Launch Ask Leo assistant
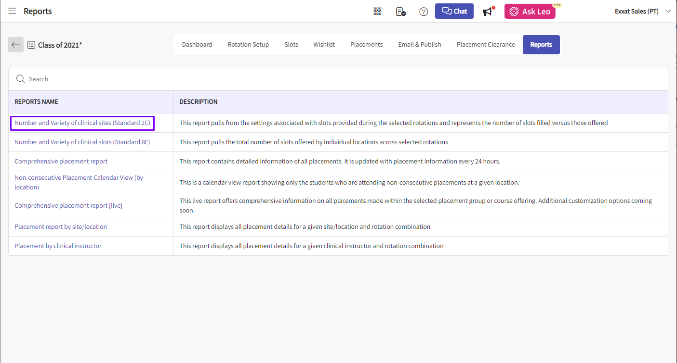 [x=530, y=12]
